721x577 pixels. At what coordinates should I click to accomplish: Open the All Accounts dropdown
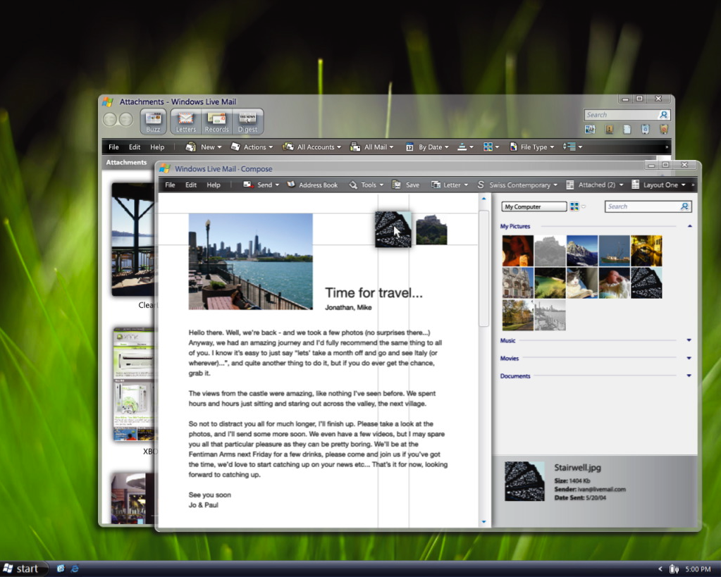click(x=312, y=147)
